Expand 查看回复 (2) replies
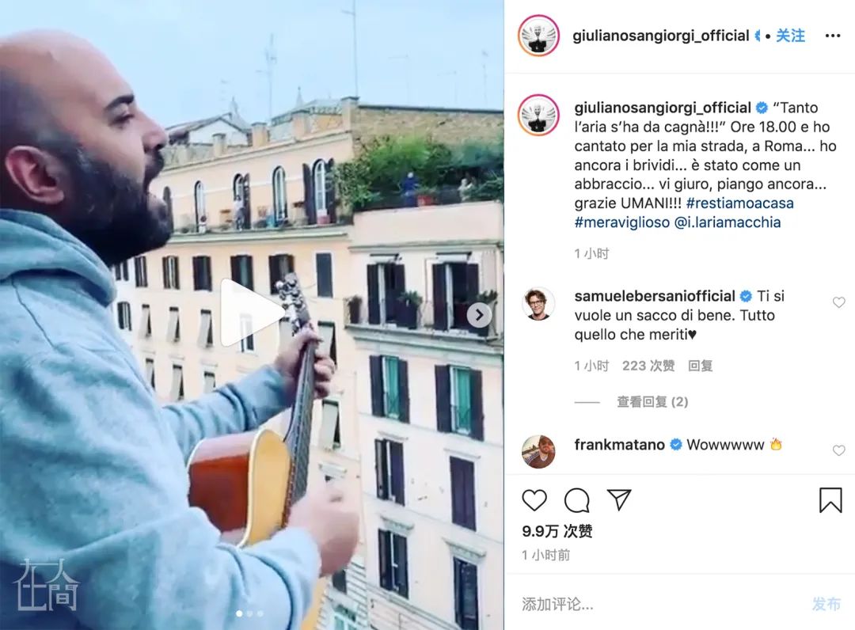Image resolution: width=855 pixels, height=630 pixels. click(652, 402)
